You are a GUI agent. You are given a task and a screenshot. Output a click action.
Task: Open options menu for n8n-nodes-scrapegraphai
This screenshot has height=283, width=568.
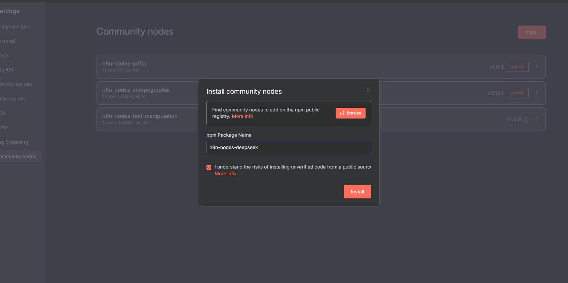coord(536,93)
